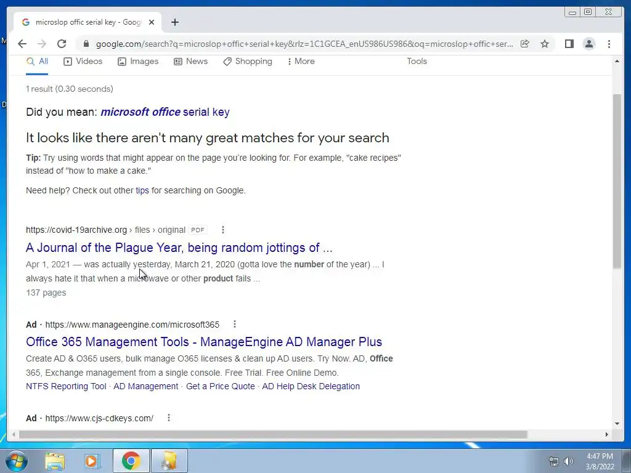This screenshot has height=473, width=631.
Task: Switch to the News results tab
Action: 191,62
